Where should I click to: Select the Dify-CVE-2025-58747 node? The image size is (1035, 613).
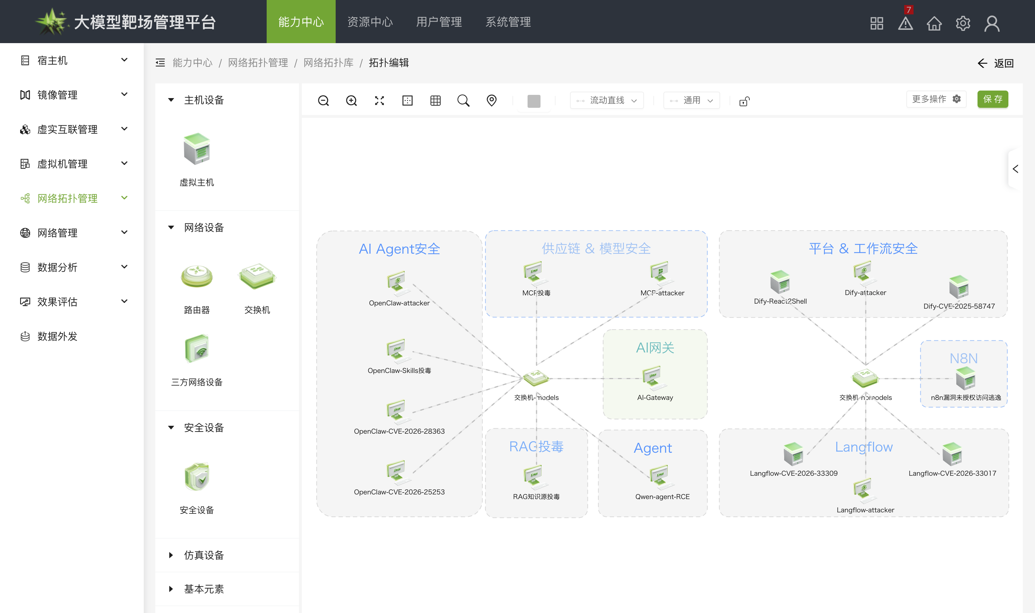958,287
